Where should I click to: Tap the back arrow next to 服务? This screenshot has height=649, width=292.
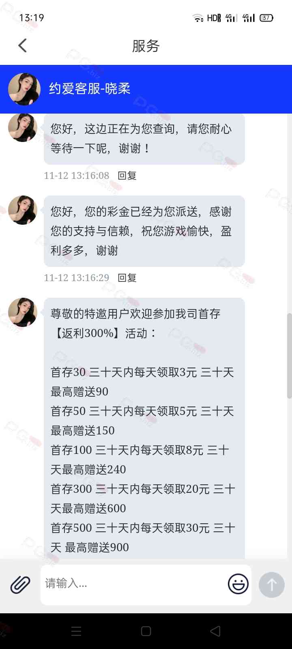(x=23, y=45)
